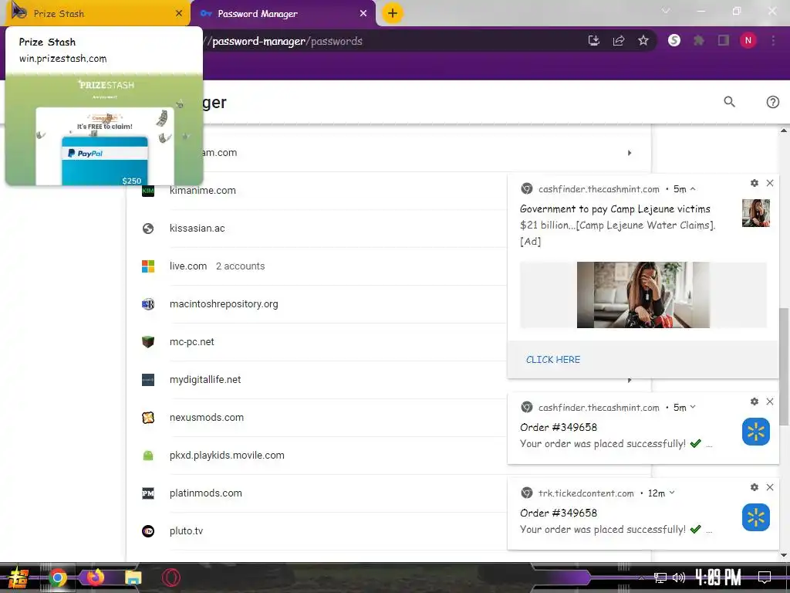Image resolution: width=790 pixels, height=593 pixels.
Task: Open Chrome from the taskbar
Action: 57,578
